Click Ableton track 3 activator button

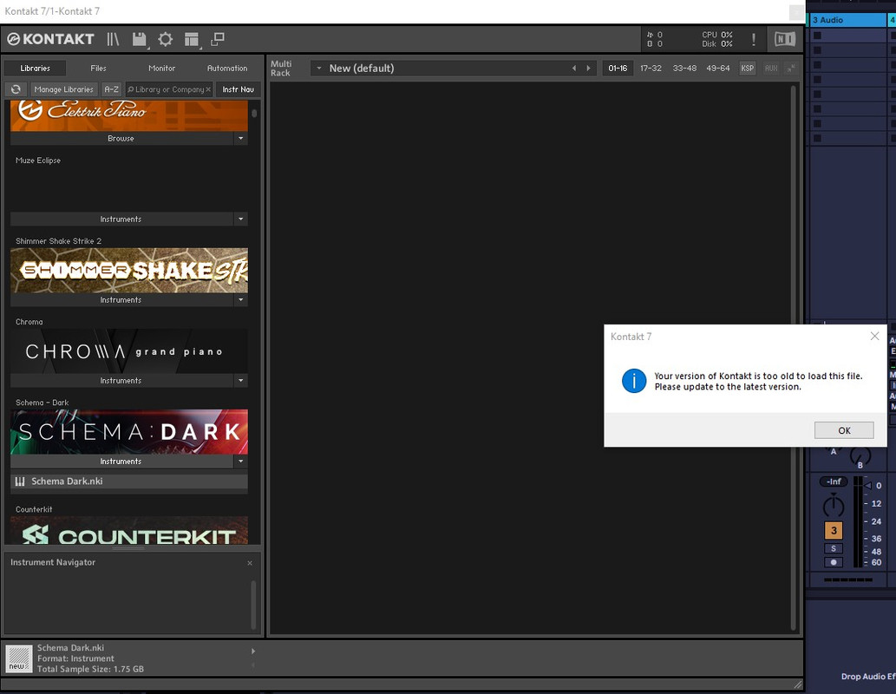pyautogui.click(x=834, y=531)
